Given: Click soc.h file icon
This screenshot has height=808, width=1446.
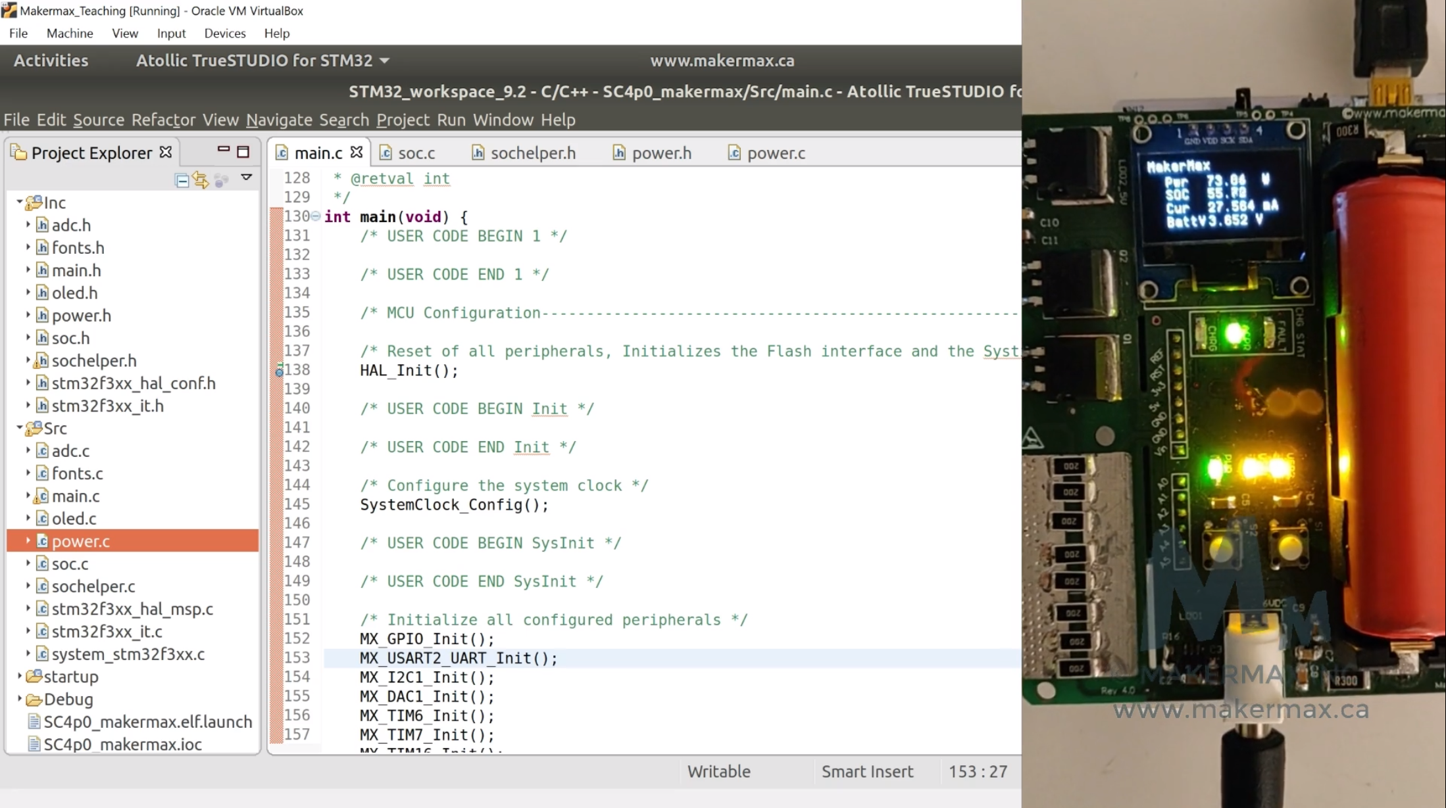Looking at the screenshot, I should click(x=42, y=338).
